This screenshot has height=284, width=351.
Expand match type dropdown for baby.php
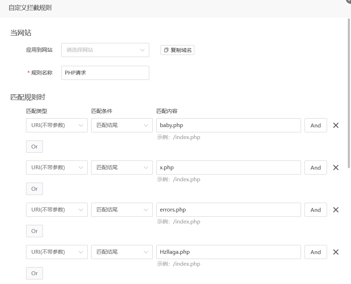[57, 125]
